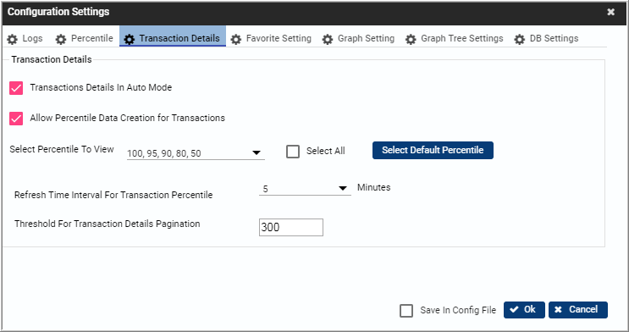This screenshot has height=332, width=629.
Task: Click the gear icon beside Logs
Action: point(13,39)
